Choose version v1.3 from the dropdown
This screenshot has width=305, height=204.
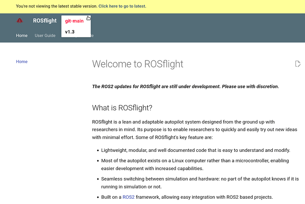click(x=70, y=32)
